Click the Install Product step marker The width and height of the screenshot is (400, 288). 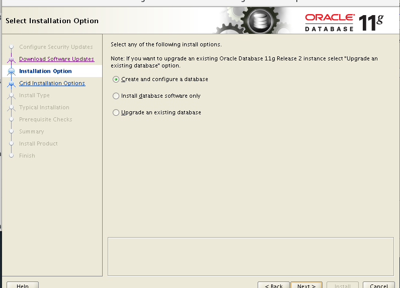tap(11, 143)
